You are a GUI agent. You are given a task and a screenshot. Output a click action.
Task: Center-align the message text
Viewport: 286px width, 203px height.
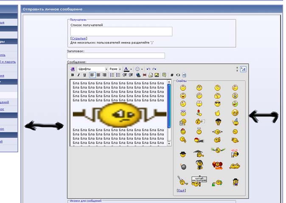click(98, 75)
